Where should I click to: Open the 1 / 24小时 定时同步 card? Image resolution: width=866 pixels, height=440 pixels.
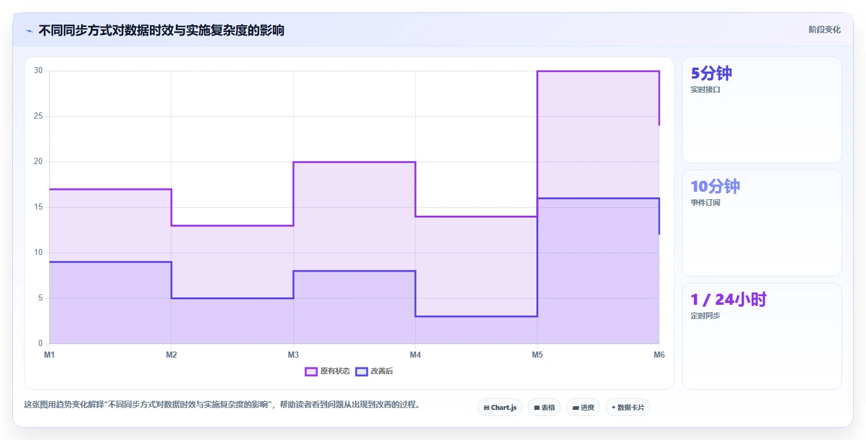pyautogui.click(x=761, y=336)
